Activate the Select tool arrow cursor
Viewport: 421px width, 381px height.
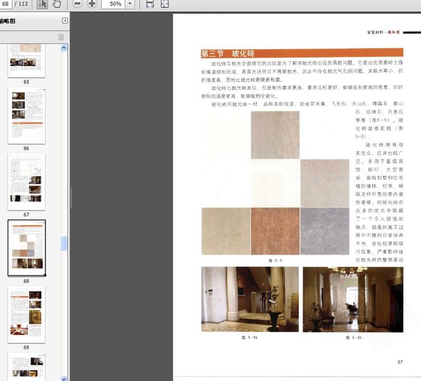pos(41,4)
